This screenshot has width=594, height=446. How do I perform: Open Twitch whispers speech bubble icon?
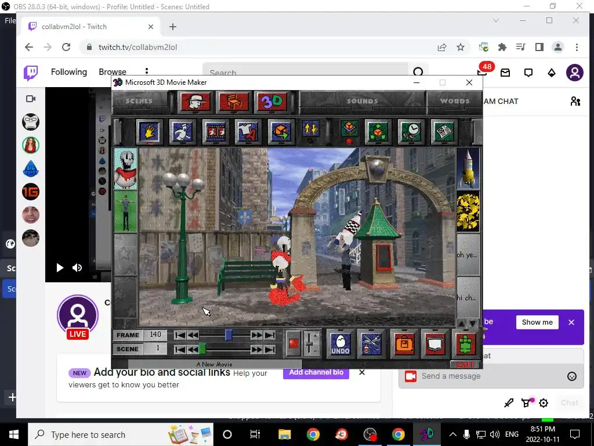[x=528, y=73]
